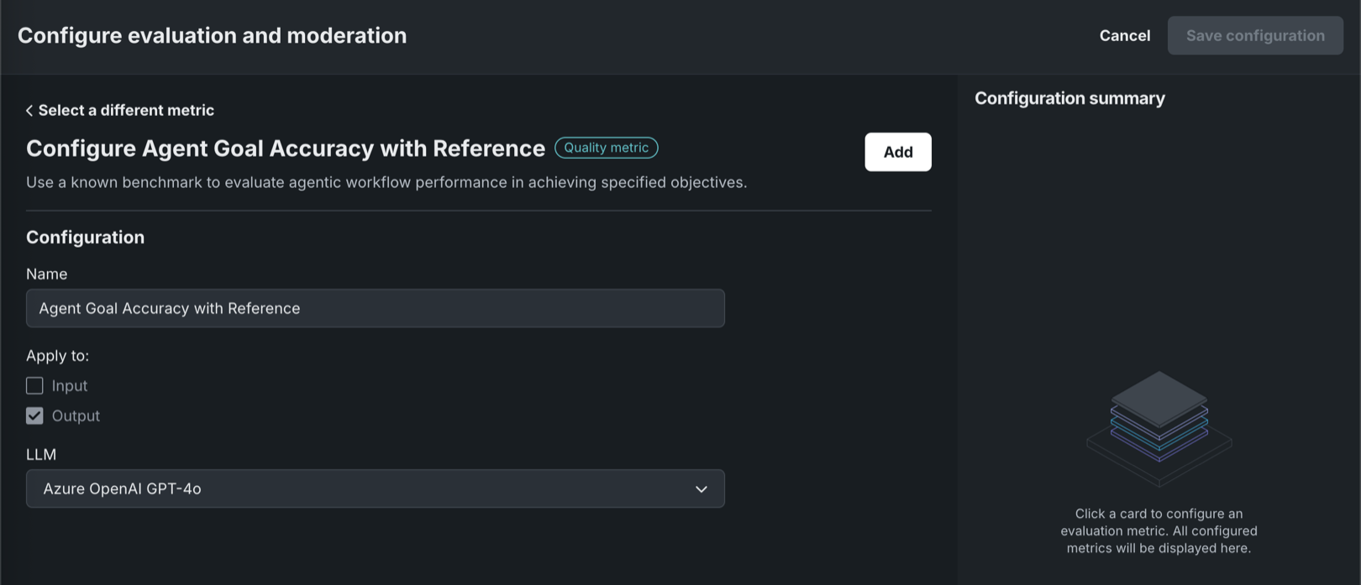Image resolution: width=1361 pixels, height=585 pixels.
Task: Open the LLM dropdown showing Azure OpenAI GPT-4o
Action: click(x=375, y=488)
